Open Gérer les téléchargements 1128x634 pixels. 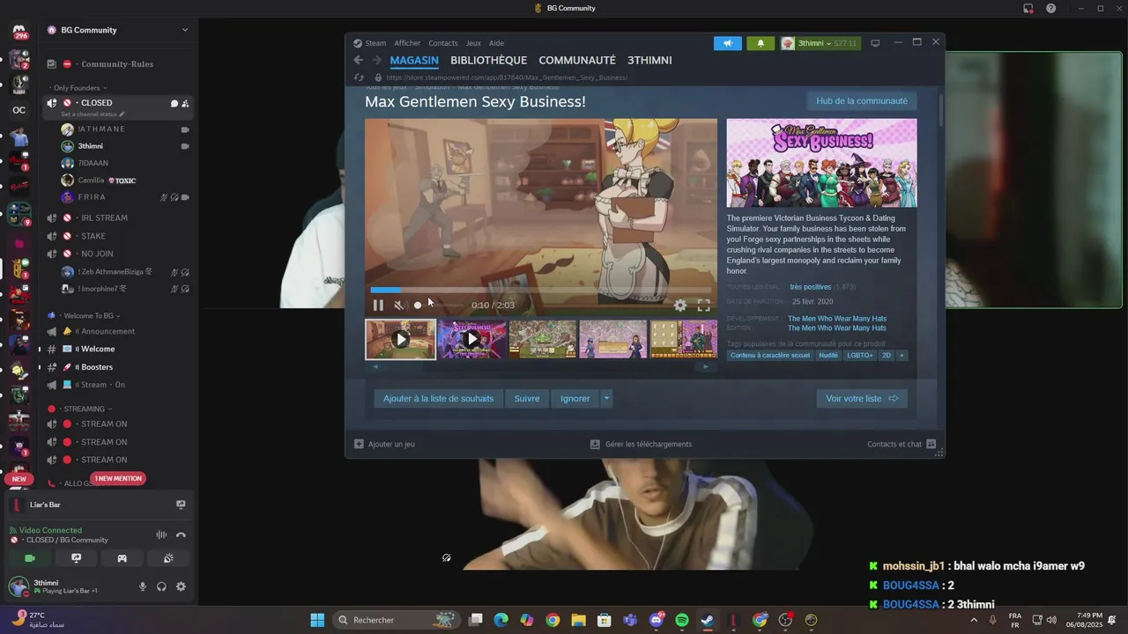(641, 444)
